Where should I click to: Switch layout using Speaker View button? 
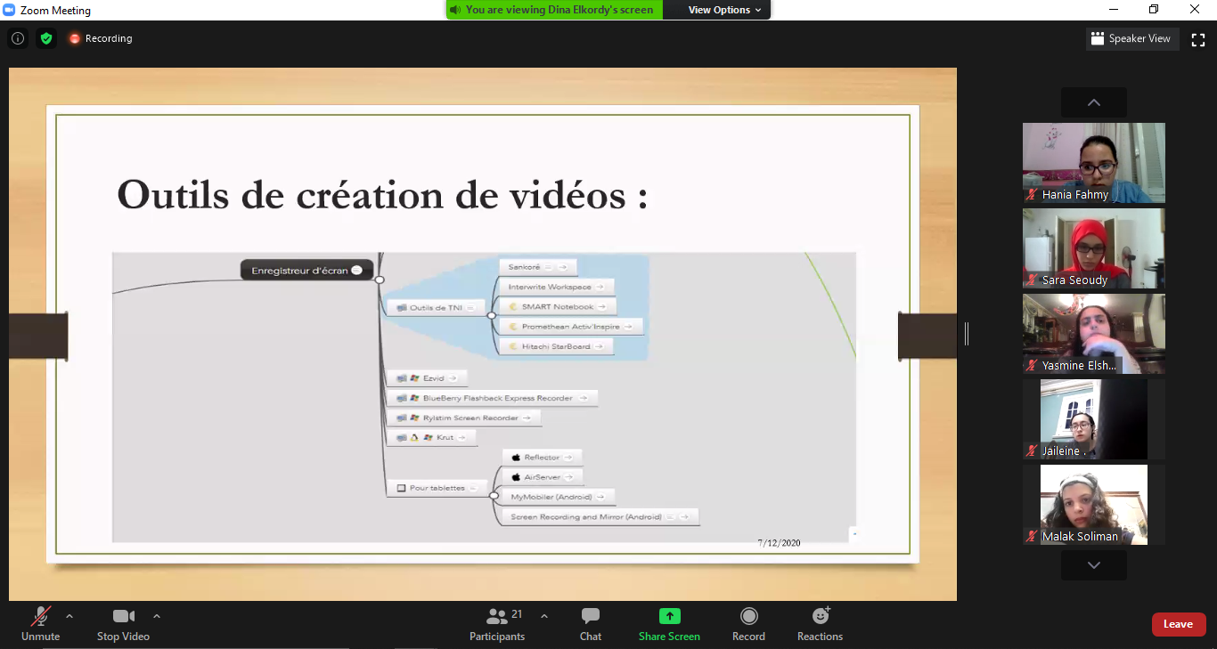[1131, 39]
